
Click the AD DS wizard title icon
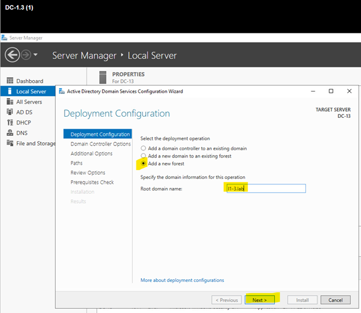62,92
